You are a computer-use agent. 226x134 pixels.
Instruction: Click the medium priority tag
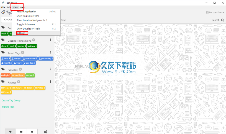click(x=18, y=75)
